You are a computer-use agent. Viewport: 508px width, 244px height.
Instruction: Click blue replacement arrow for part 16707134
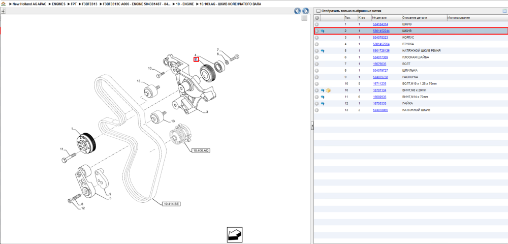[323, 90]
